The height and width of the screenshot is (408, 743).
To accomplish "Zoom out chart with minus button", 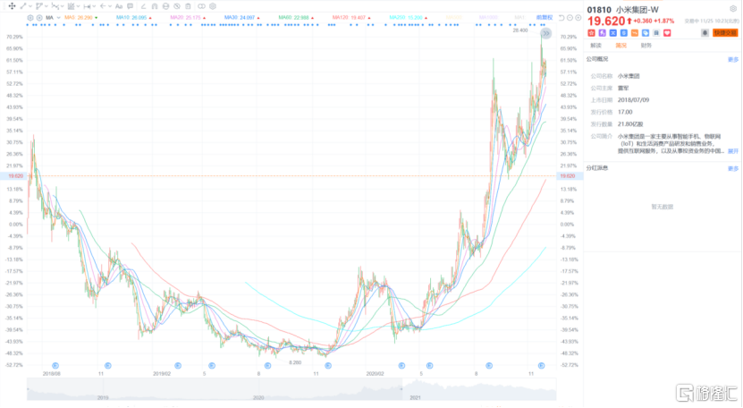I will [570, 18].
